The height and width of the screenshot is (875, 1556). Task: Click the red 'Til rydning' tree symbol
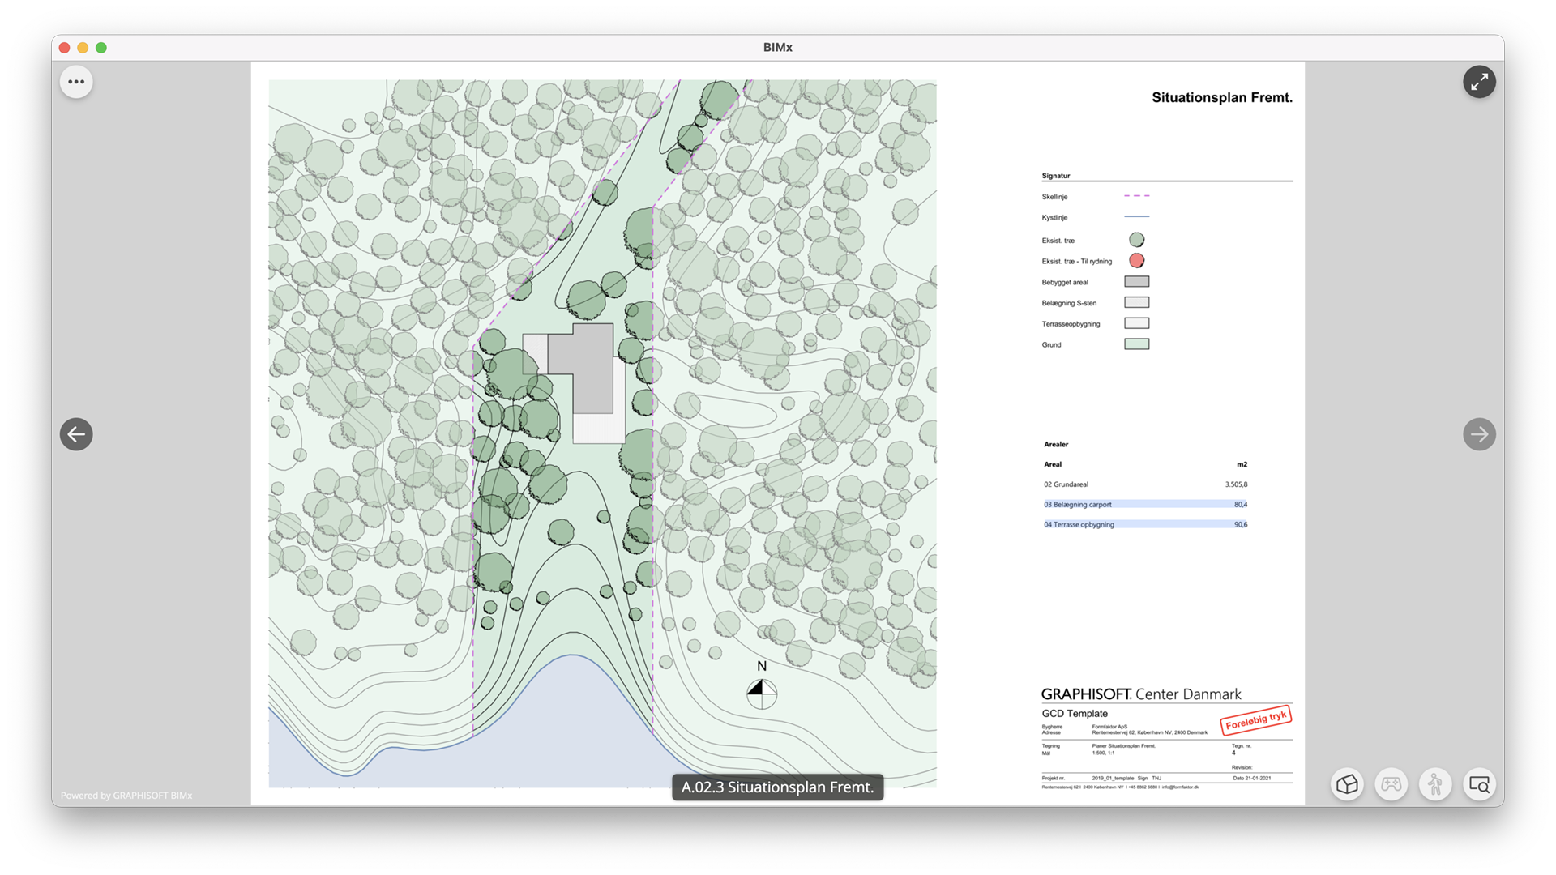click(x=1136, y=261)
